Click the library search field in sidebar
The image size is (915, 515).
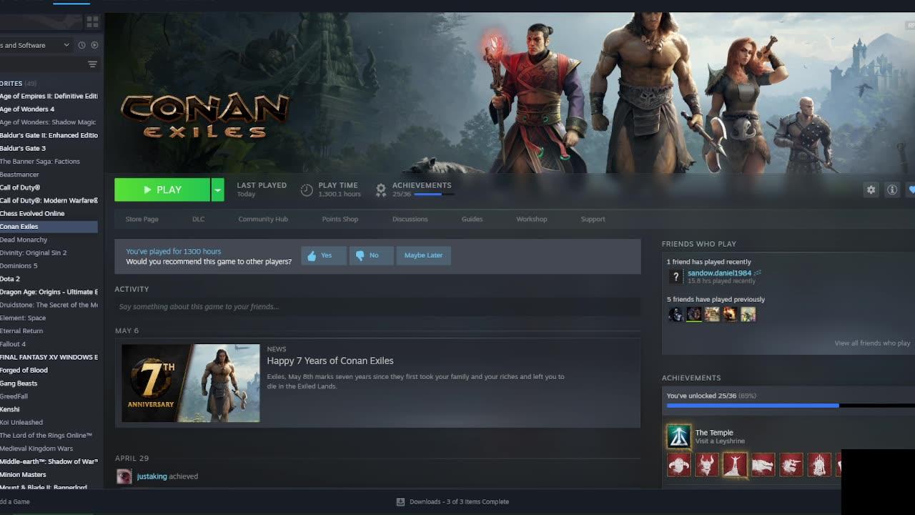pos(41,64)
